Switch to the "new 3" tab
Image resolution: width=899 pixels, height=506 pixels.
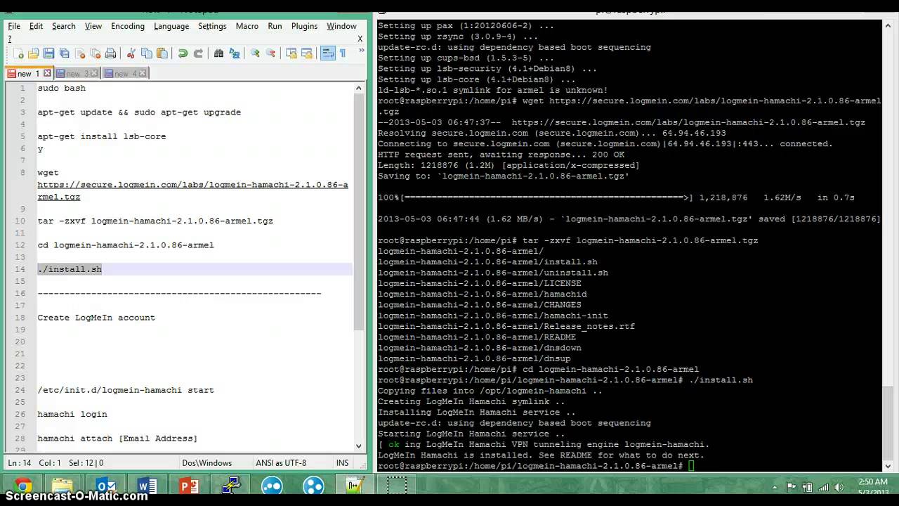point(72,73)
